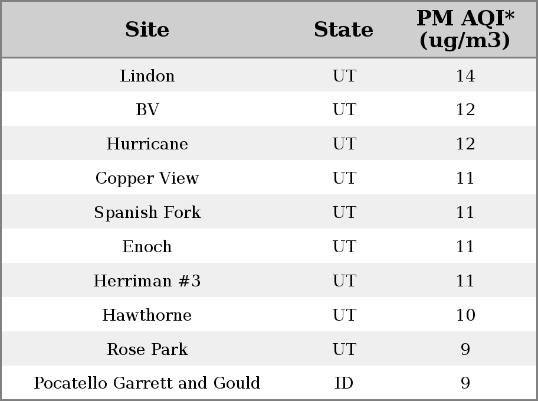538x401 pixels.
Task: Select the BV site cell
Action: tap(147, 110)
